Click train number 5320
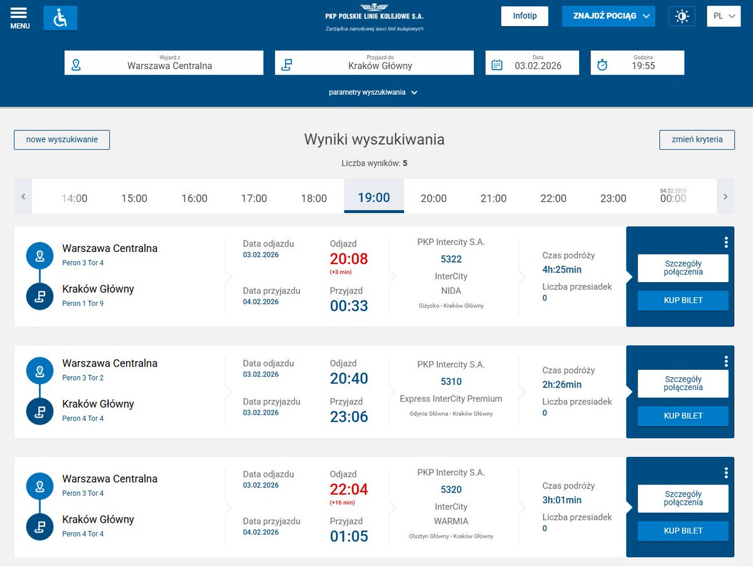 coord(451,490)
